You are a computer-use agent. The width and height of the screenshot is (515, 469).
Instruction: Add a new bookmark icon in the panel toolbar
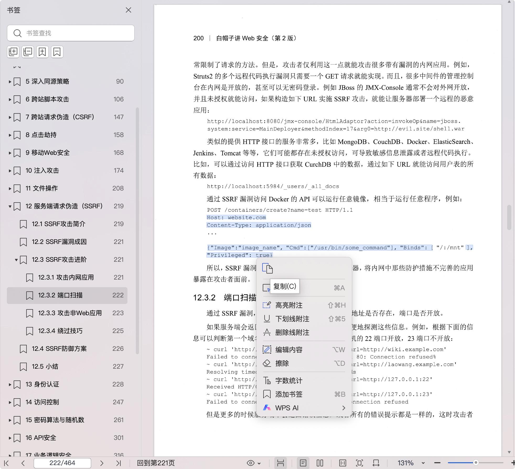tap(42, 52)
